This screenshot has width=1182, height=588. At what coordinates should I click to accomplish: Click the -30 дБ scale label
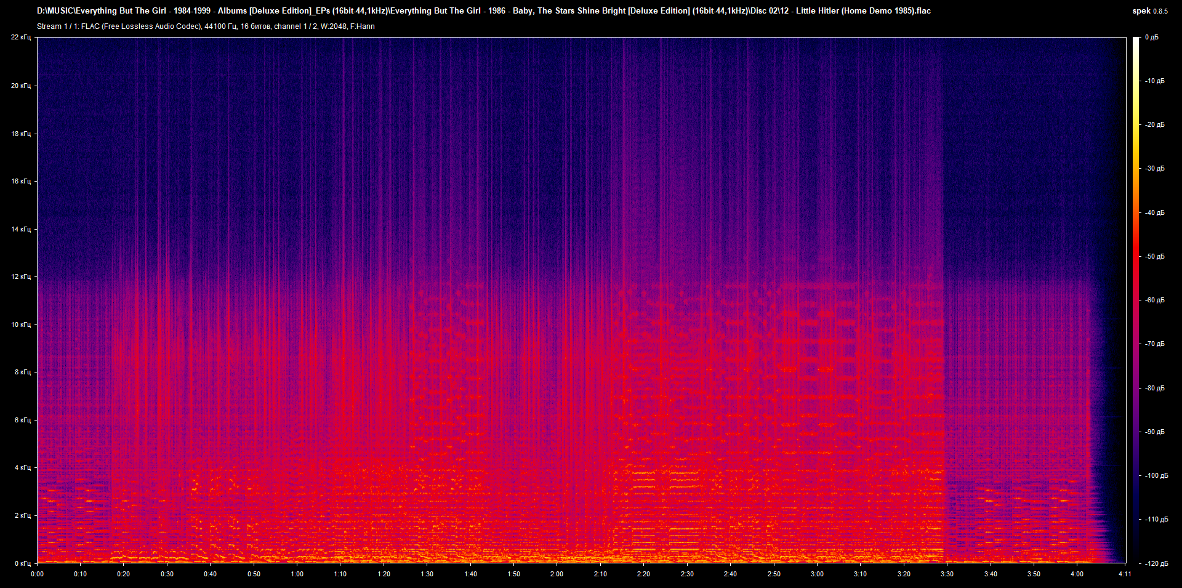(x=1154, y=168)
